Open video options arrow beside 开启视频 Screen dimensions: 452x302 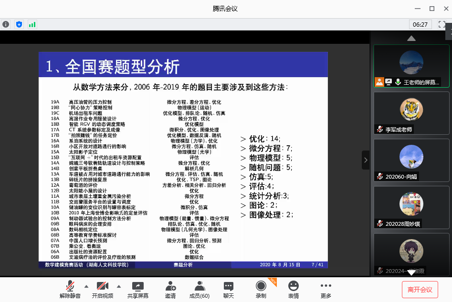point(119,286)
